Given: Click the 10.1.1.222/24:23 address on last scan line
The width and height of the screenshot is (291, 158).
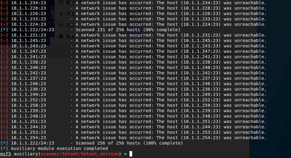Looking at the screenshot, I should click(x=33, y=143).
